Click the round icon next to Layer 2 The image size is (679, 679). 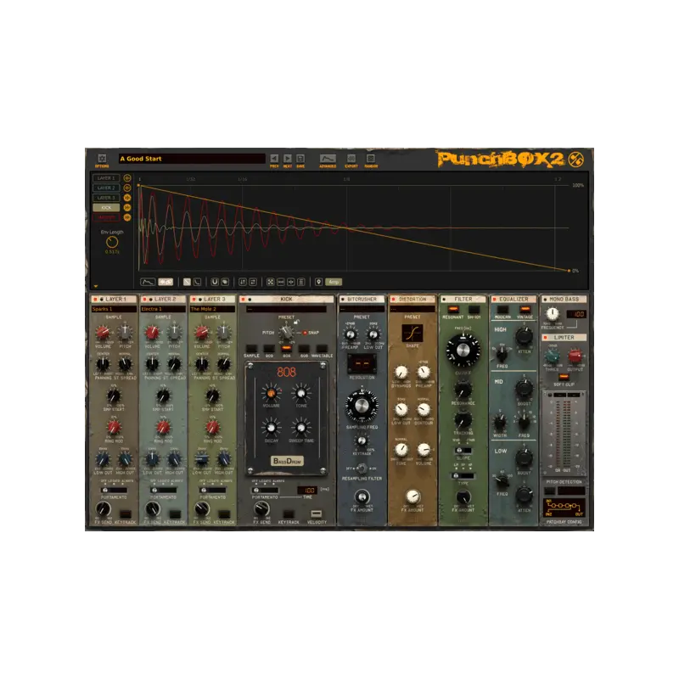[x=127, y=188]
